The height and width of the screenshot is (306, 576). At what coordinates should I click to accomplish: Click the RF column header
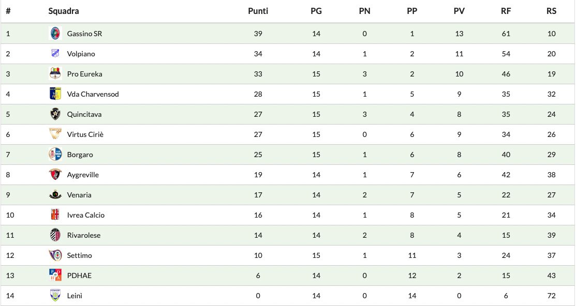point(506,11)
